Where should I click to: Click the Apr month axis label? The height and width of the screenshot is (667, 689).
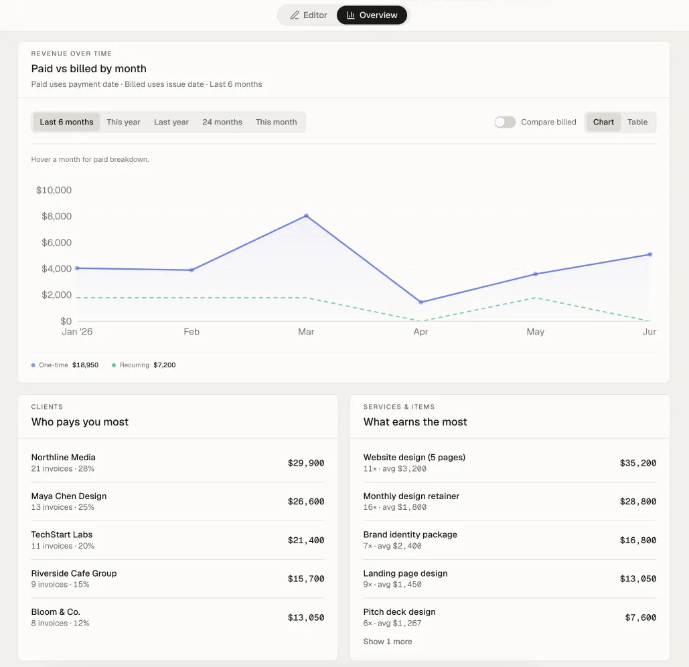click(421, 332)
